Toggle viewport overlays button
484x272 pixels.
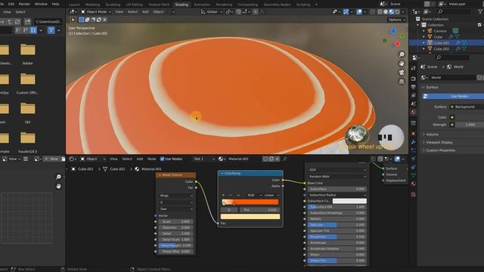[359, 12]
